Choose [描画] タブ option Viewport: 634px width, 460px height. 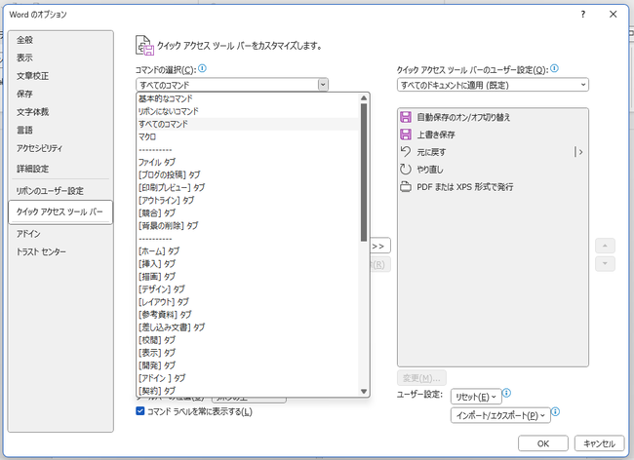click(x=247, y=276)
